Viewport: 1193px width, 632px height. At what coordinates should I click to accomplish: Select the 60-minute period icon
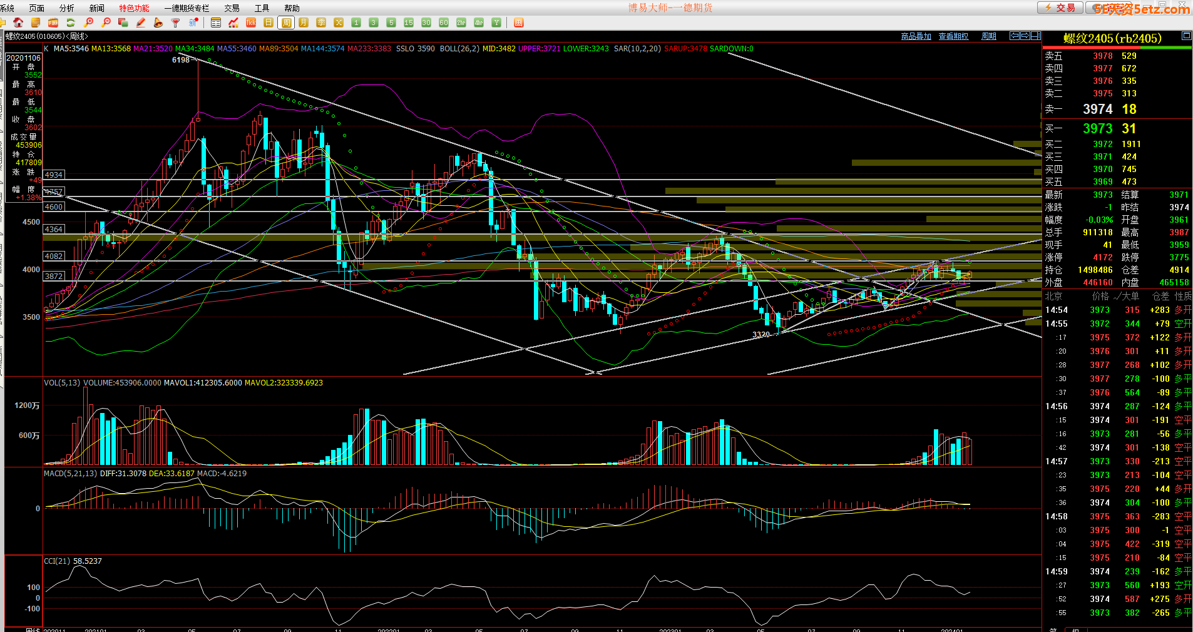click(444, 23)
